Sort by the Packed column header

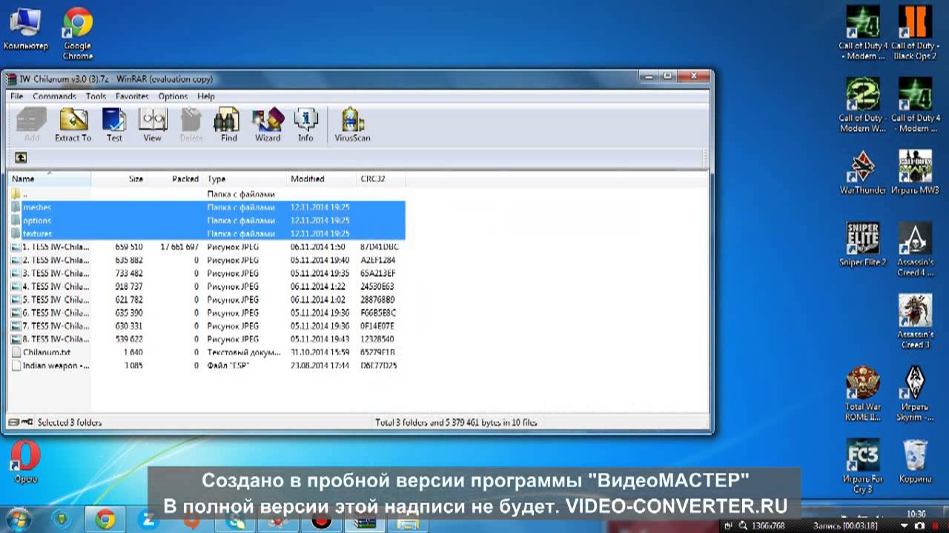(x=174, y=178)
